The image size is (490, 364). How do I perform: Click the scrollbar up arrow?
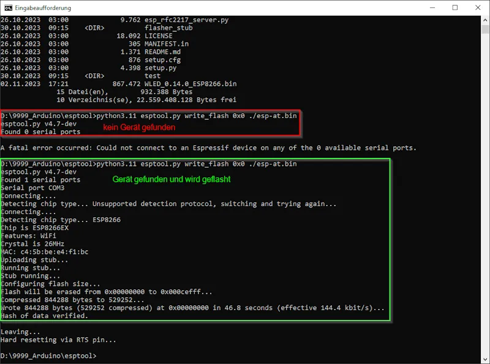click(484, 21)
